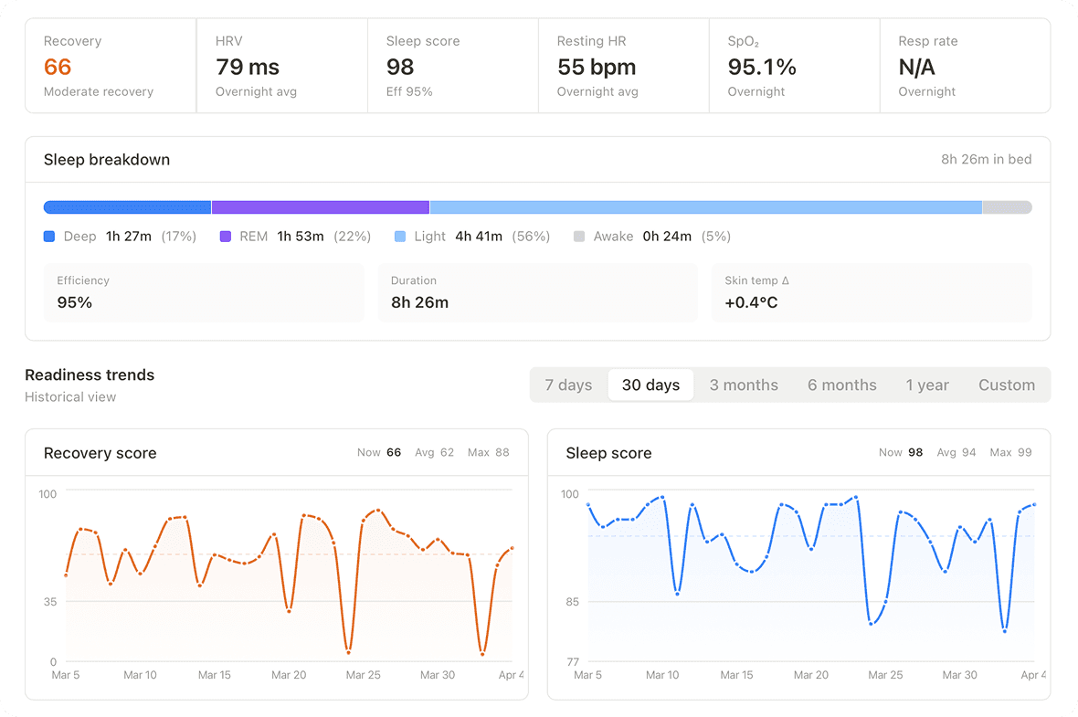This screenshot has width=1078, height=717.
Task: Click the '8h 26m in bed' label
Action: [986, 160]
